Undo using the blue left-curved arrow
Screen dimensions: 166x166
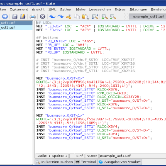52,17
